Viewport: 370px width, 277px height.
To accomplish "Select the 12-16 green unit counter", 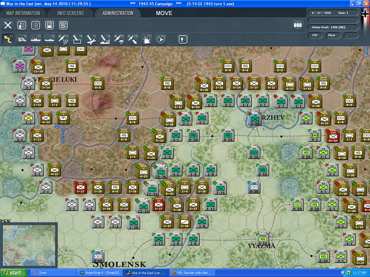I will [x=143, y=206].
